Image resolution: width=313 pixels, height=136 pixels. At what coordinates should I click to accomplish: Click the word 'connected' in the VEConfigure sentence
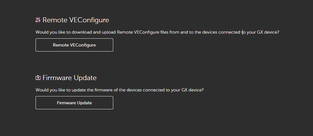pos(229,32)
